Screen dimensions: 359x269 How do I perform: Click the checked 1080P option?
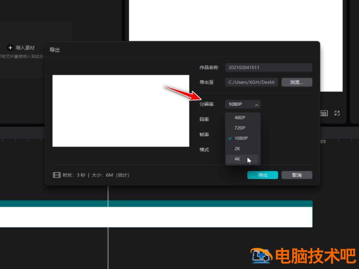click(x=241, y=138)
